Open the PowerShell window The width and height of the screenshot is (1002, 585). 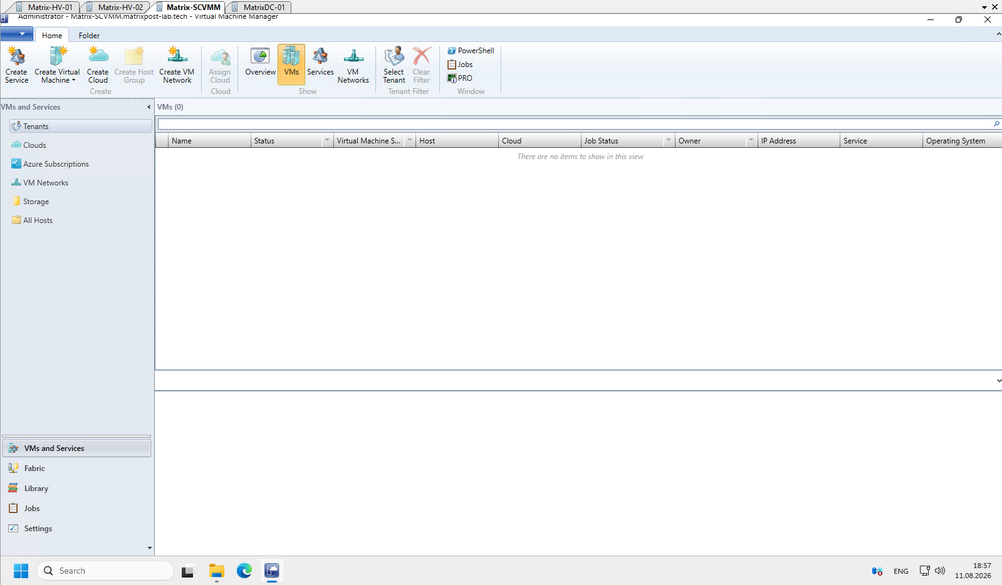pyautogui.click(x=471, y=51)
